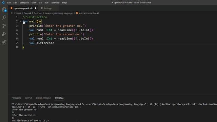Click line number 1 in the gutter

click(x=17, y=17)
